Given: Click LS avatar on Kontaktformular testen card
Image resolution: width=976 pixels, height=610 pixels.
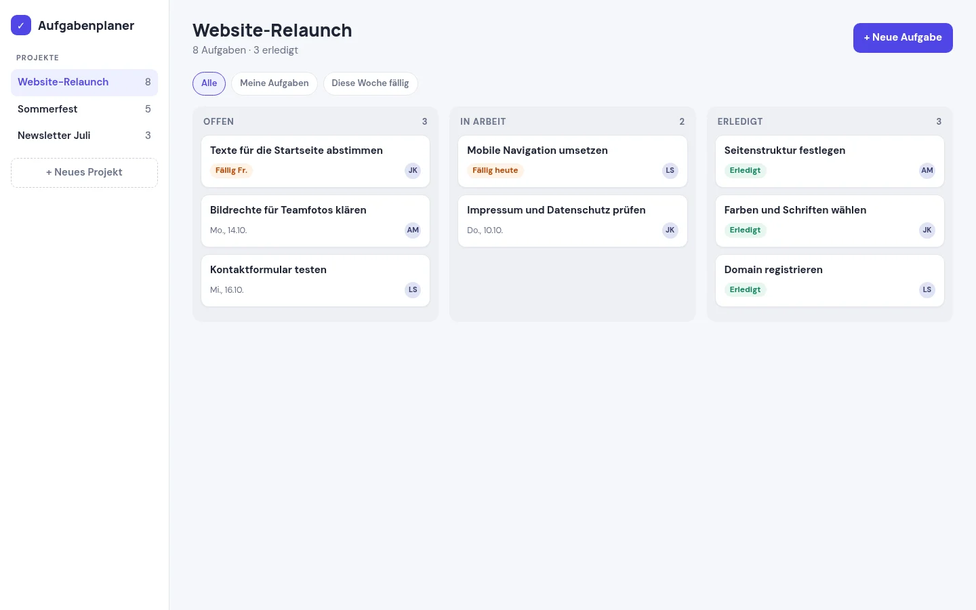Looking at the screenshot, I should pos(413,290).
